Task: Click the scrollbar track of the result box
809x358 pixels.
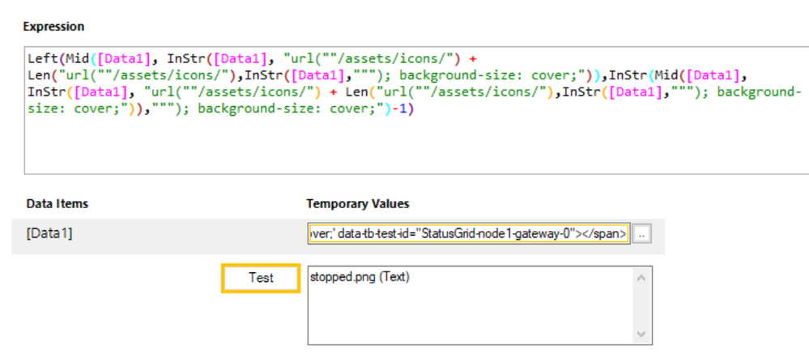Action: pyautogui.click(x=642, y=305)
